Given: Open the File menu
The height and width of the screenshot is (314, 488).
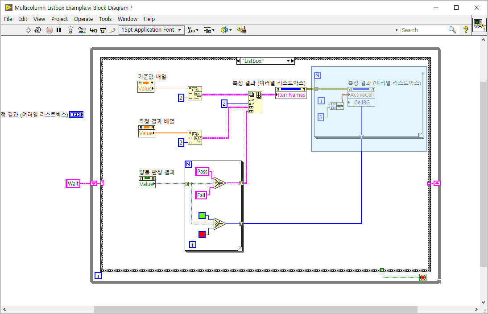Looking at the screenshot, I should [8, 19].
